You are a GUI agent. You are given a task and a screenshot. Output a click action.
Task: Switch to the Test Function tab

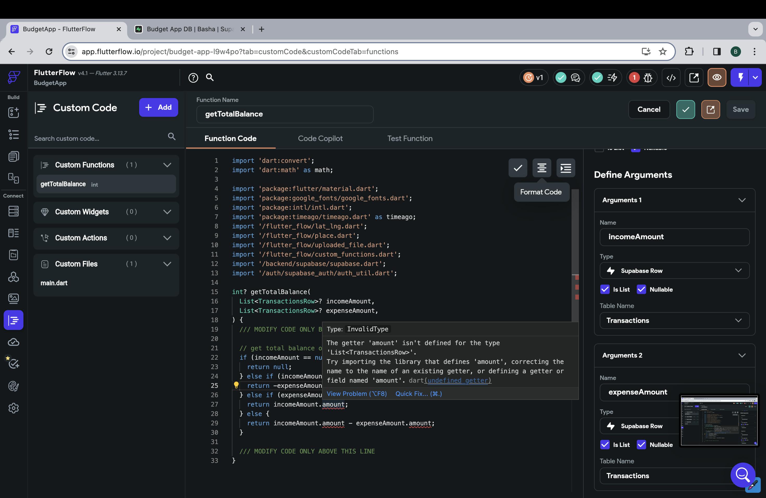click(410, 138)
